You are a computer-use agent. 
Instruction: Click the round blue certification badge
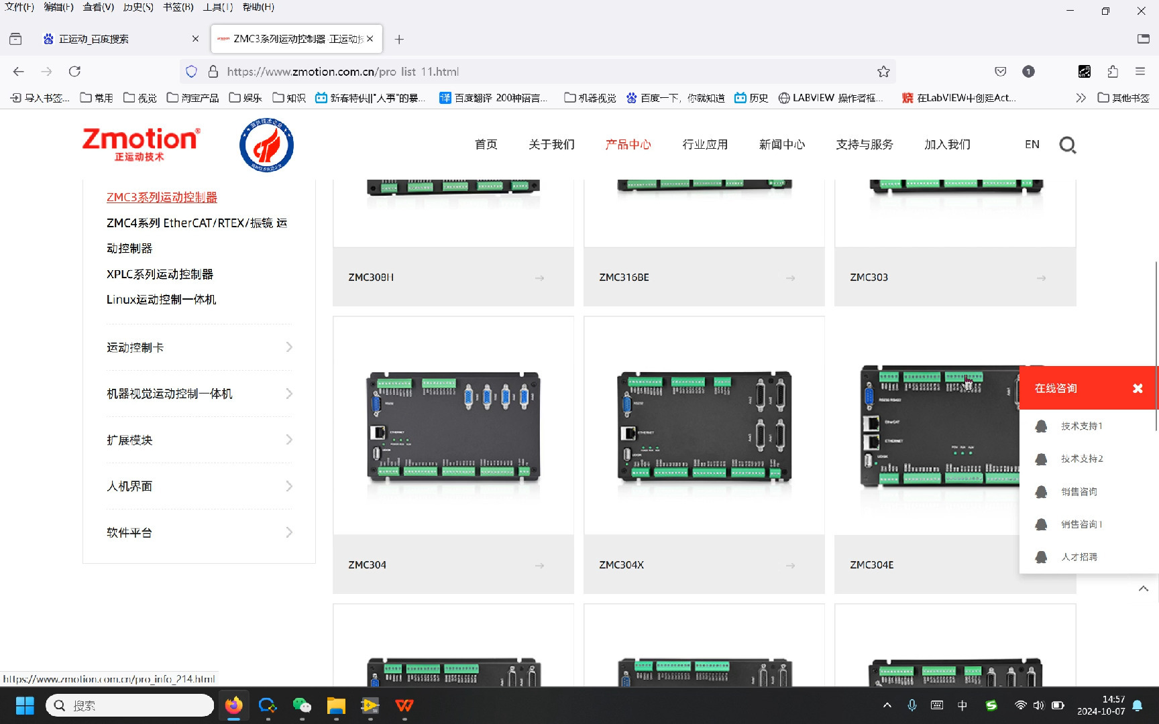(266, 145)
